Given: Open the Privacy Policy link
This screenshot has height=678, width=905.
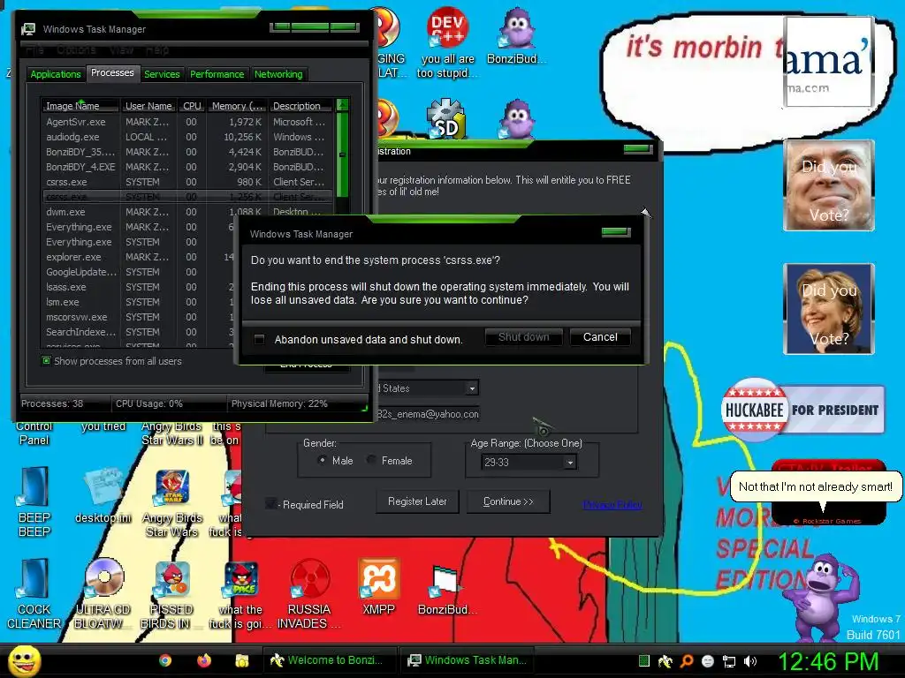Looking at the screenshot, I should (612, 505).
